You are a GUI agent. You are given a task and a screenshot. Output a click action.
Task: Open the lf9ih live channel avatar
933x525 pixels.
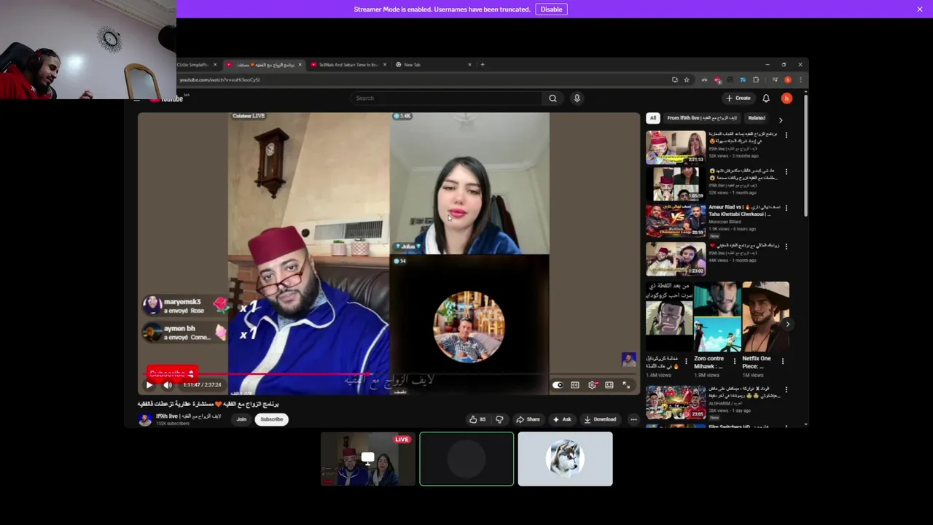145,419
